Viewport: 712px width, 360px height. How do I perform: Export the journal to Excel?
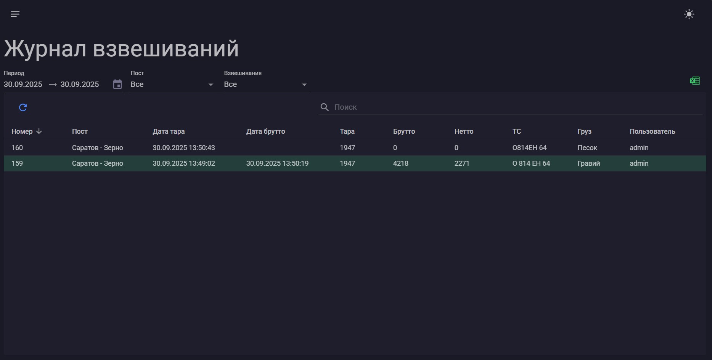(x=694, y=81)
